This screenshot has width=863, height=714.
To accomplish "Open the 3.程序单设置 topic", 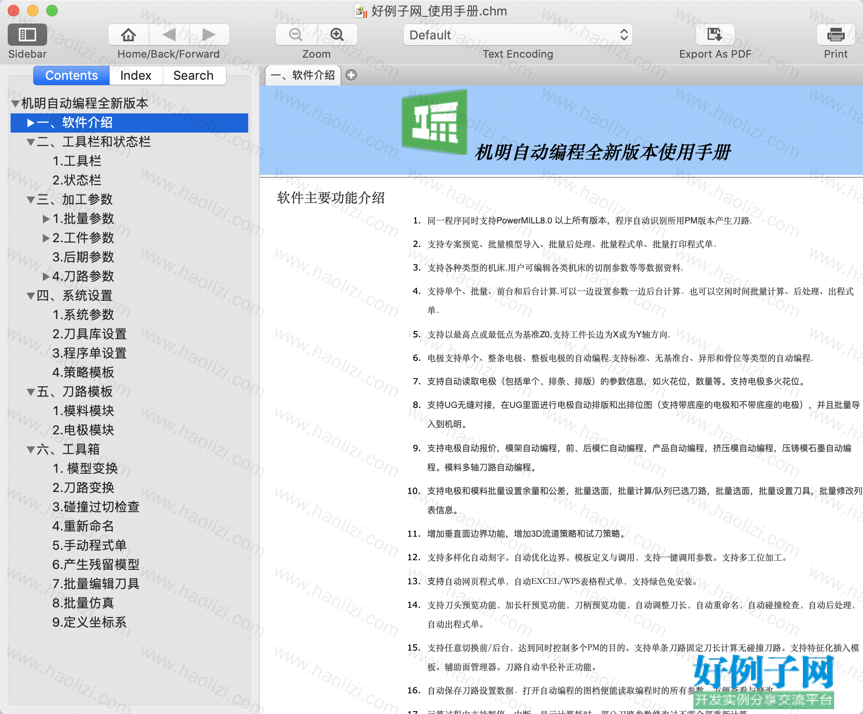I will tap(89, 353).
